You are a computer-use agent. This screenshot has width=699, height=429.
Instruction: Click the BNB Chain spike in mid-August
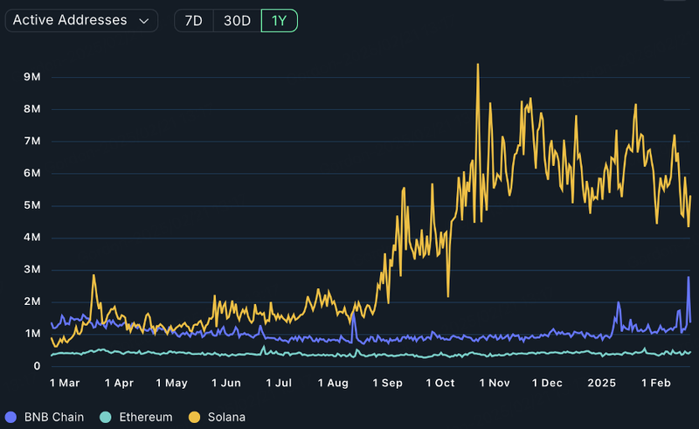pos(353,314)
